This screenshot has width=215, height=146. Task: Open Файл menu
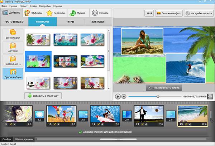(4, 6)
